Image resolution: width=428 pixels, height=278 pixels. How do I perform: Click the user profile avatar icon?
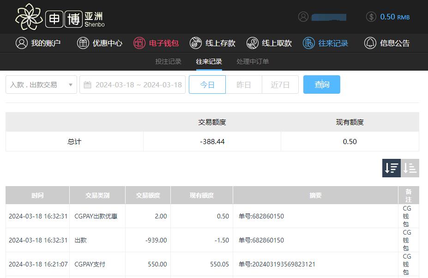point(303,17)
